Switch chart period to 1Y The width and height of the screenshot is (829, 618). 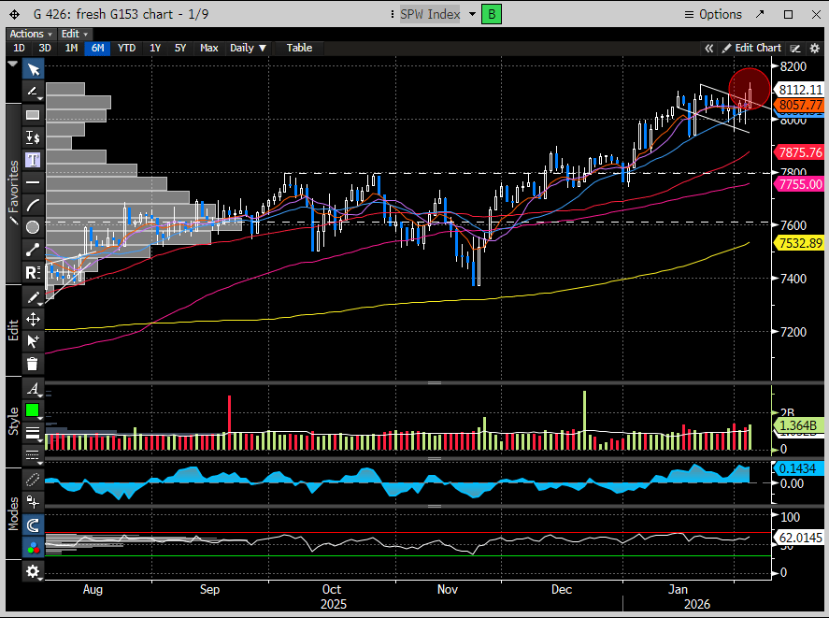coord(155,48)
